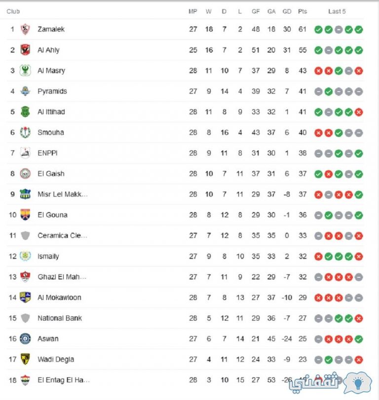Click the Smouha club crest
The width and height of the screenshot is (379, 400).
pyautogui.click(x=25, y=133)
